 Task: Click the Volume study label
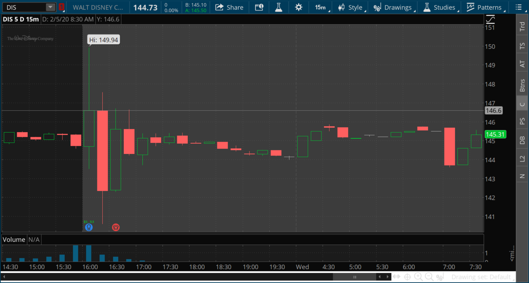point(14,240)
